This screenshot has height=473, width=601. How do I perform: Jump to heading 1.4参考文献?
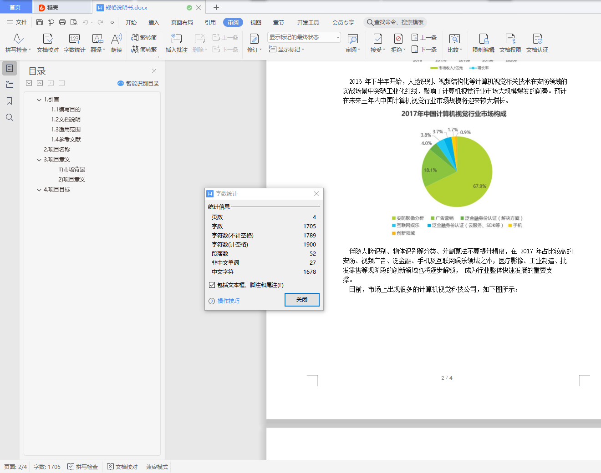(x=66, y=140)
